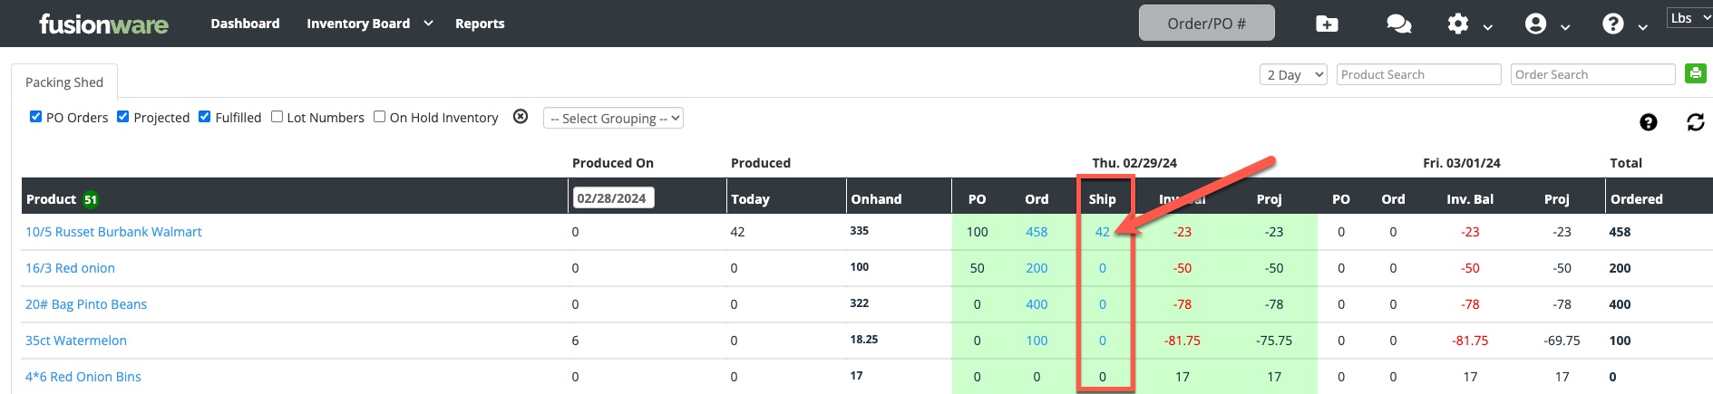Viewport: 1713px width, 394px height.
Task: Open the chat messages icon
Action: [1398, 24]
